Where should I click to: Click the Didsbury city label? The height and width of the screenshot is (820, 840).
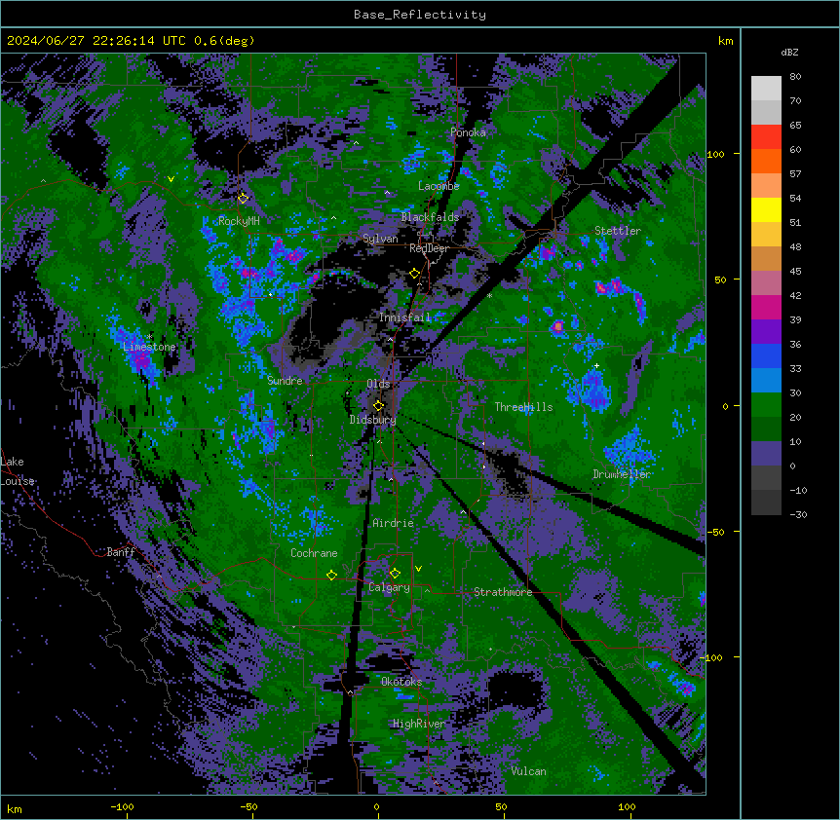[373, 420]
